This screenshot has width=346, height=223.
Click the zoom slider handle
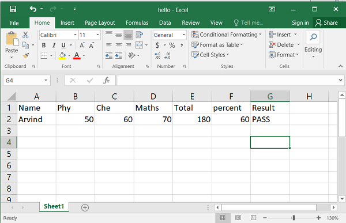pyautogui.click(x=294, y=218)
